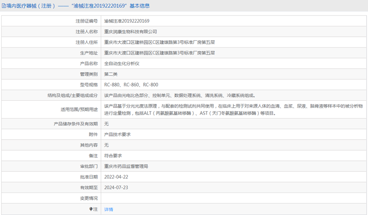Click the 审批部门 label
The width and height of the screenshot is (368, 215).
[x=89, y=166]
